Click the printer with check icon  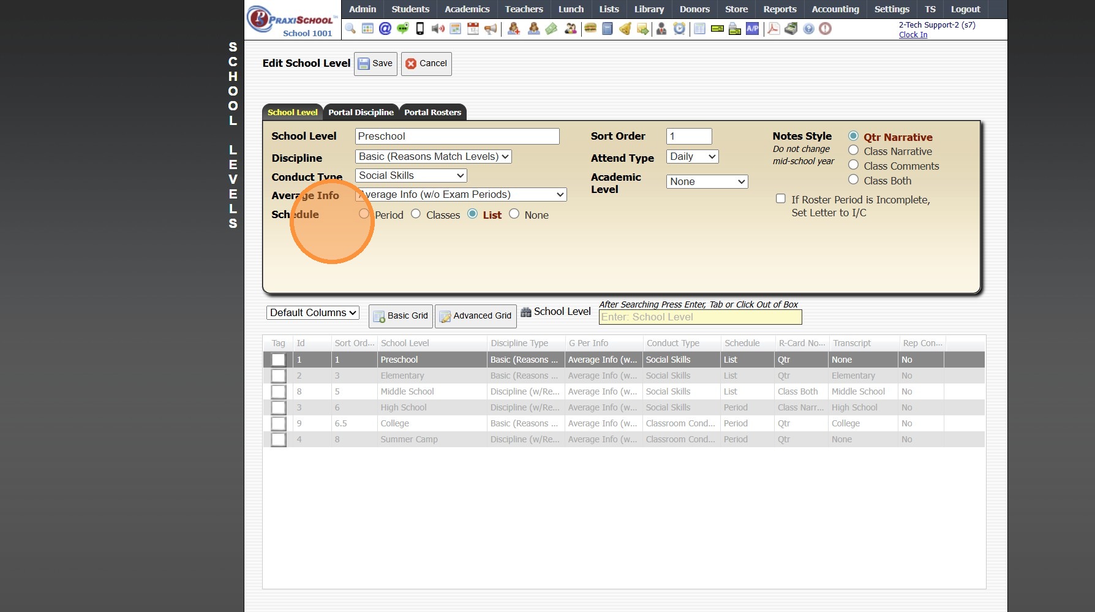(x=735, y=29)
